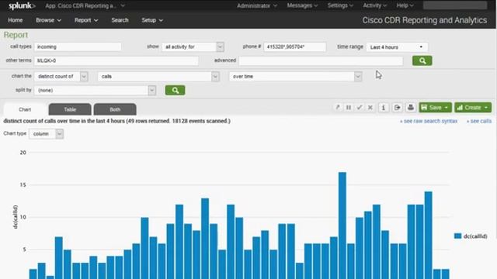Image resolution: width=497 pixels, height=279 pixels.
Task: Click the 'dc(callId)' legend label
Action: (x=475, y=236)
